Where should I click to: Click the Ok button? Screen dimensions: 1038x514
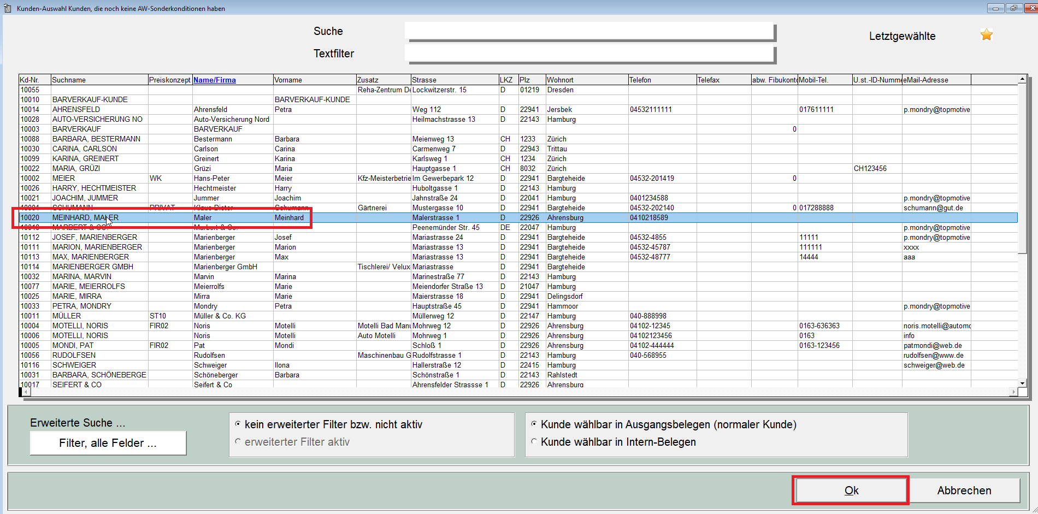[x=851, y=491]
